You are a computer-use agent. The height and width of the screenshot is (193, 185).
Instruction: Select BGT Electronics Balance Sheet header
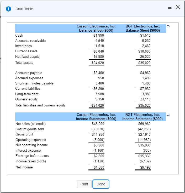click(143, 29)
